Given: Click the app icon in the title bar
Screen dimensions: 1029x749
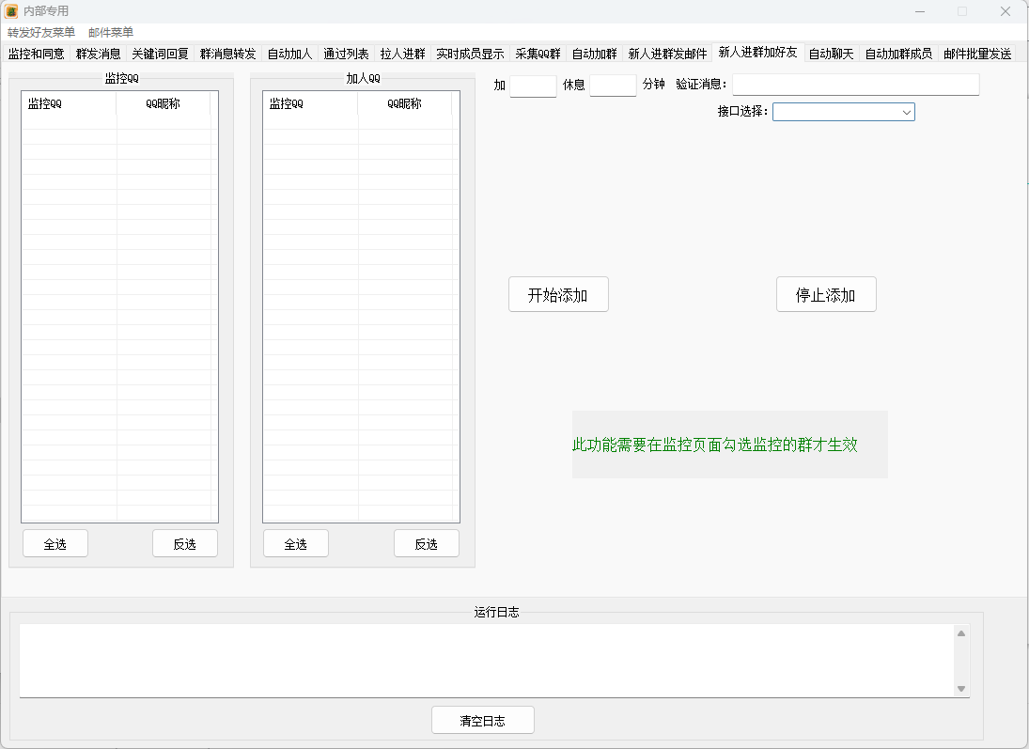Looking at the screenshot, I should point(12,11).
